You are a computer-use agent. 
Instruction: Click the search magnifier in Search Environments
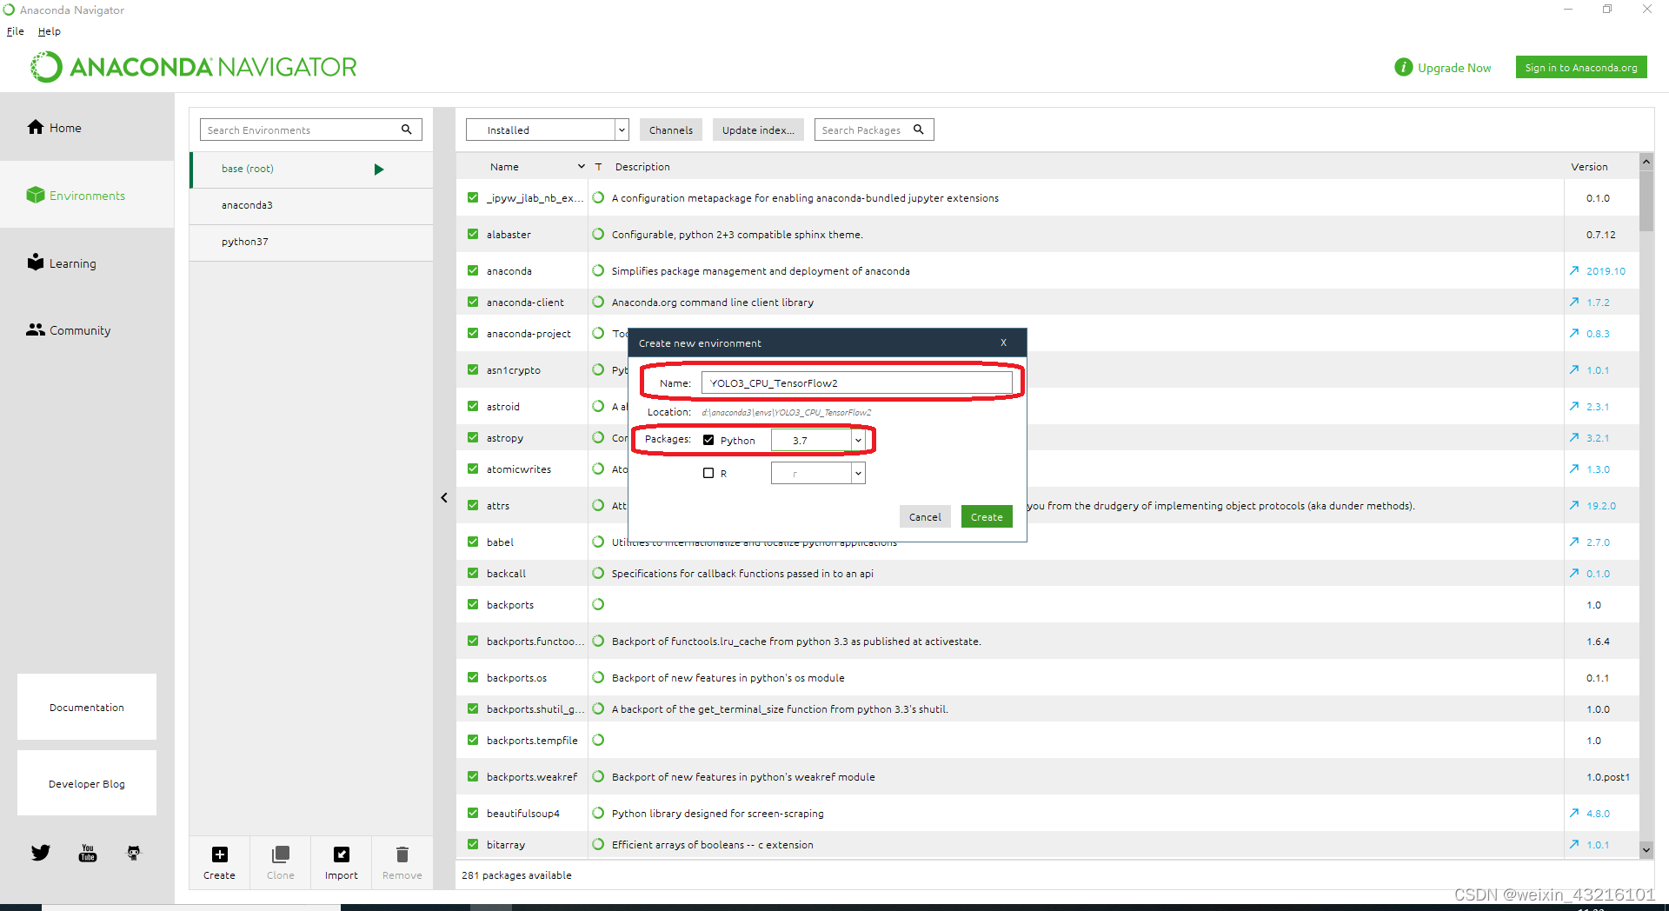click(406, 130)
